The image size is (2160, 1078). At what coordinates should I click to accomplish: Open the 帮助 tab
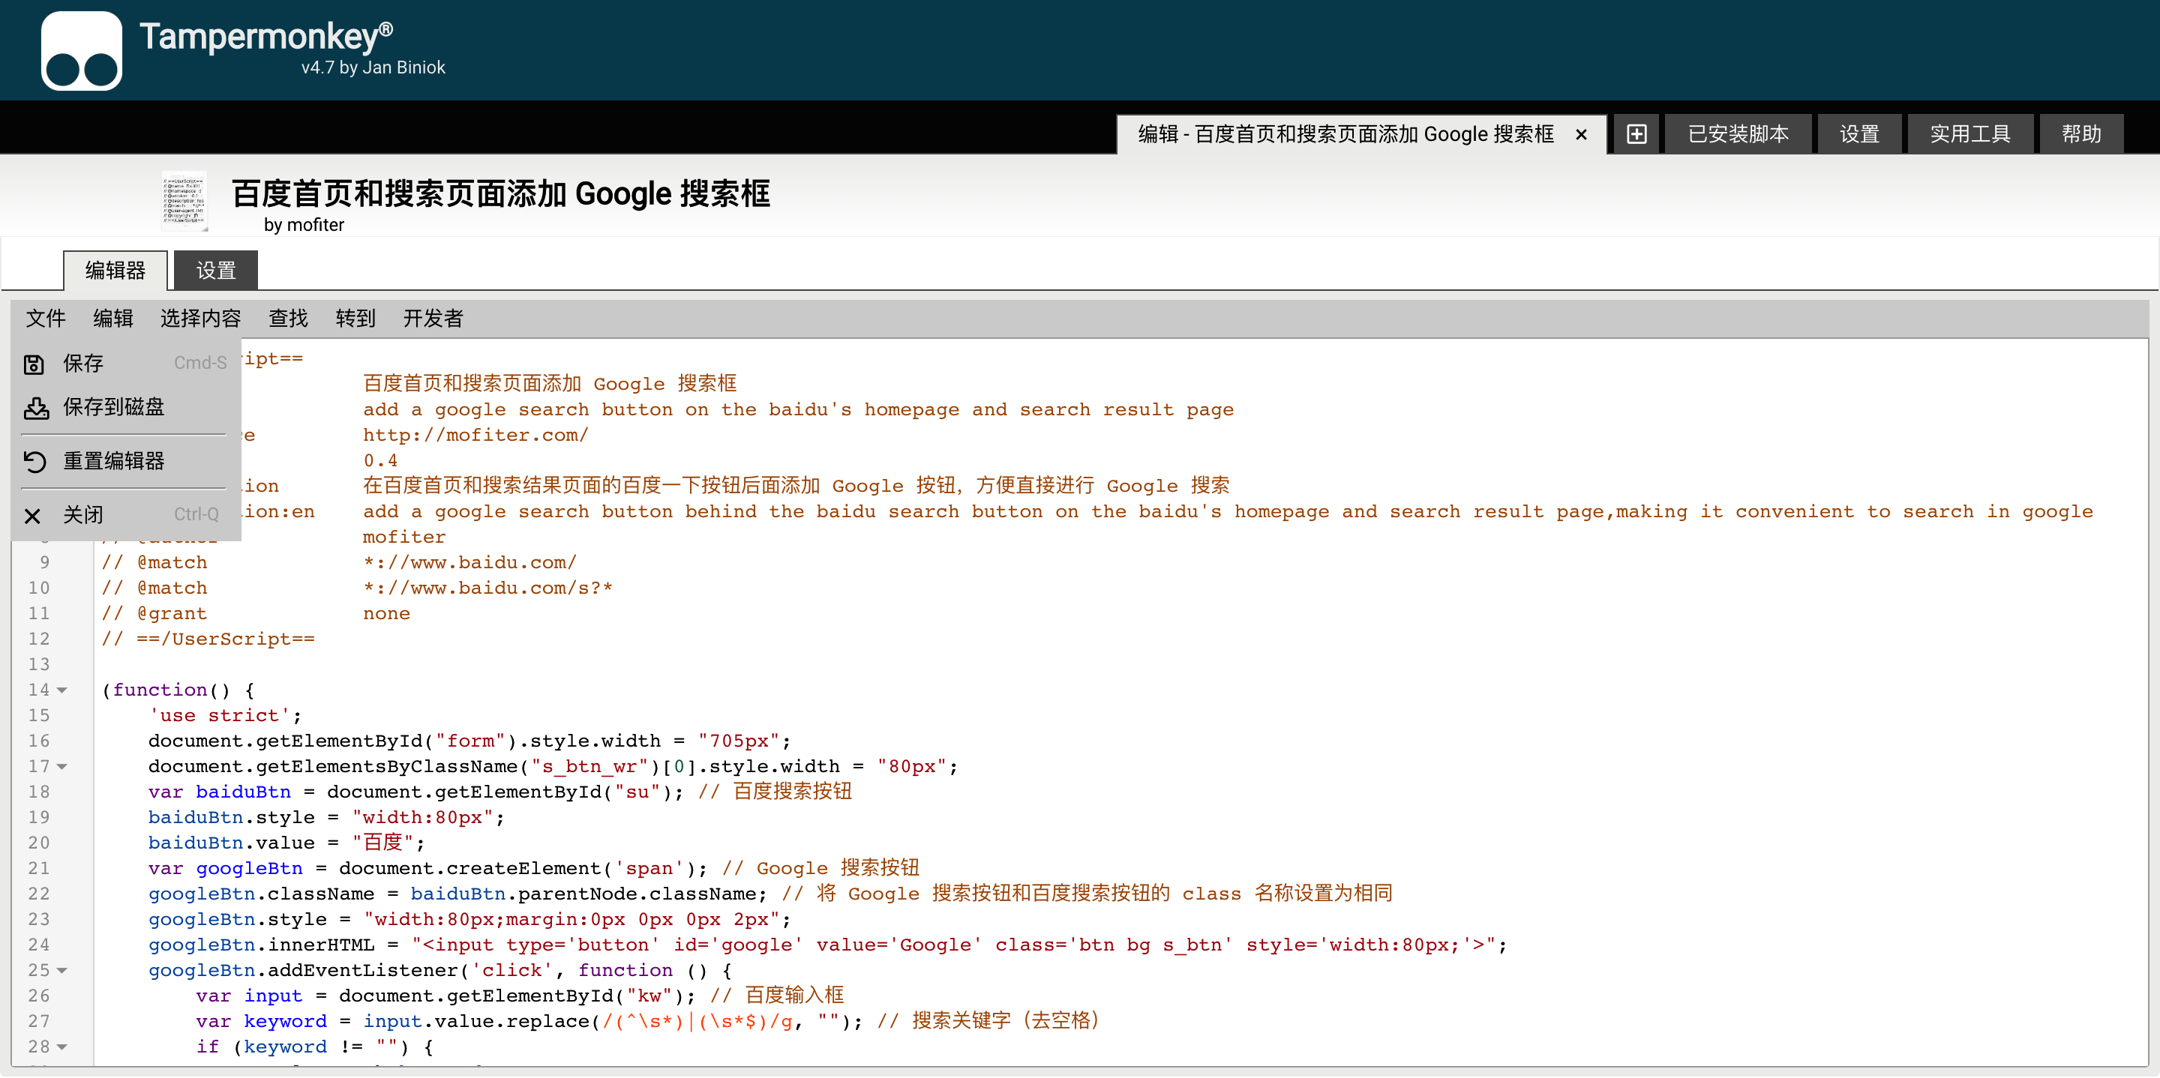2081,134
